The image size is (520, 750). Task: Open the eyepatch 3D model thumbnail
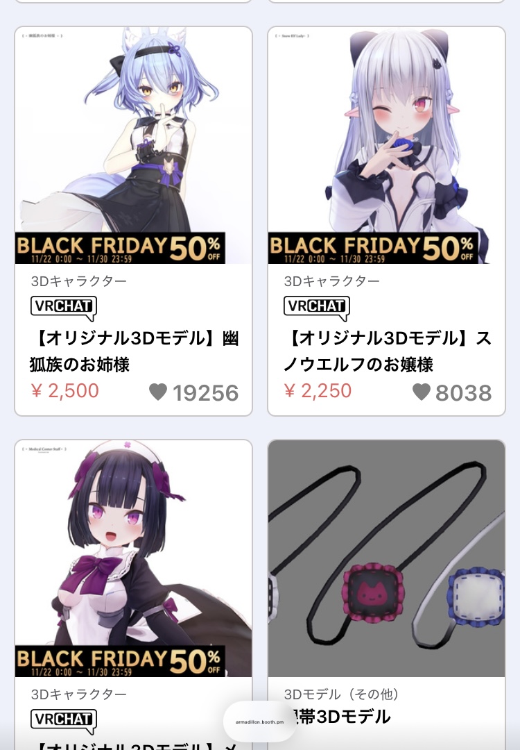pyautogui.click(x=386, y=558)
